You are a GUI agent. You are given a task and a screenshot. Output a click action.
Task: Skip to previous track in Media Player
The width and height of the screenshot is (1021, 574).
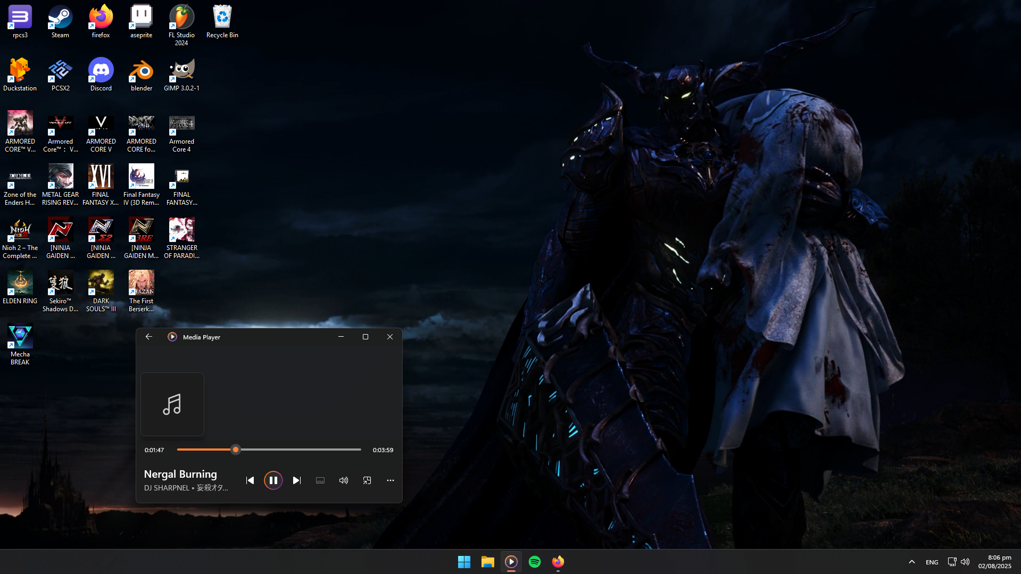coord(250,480)
